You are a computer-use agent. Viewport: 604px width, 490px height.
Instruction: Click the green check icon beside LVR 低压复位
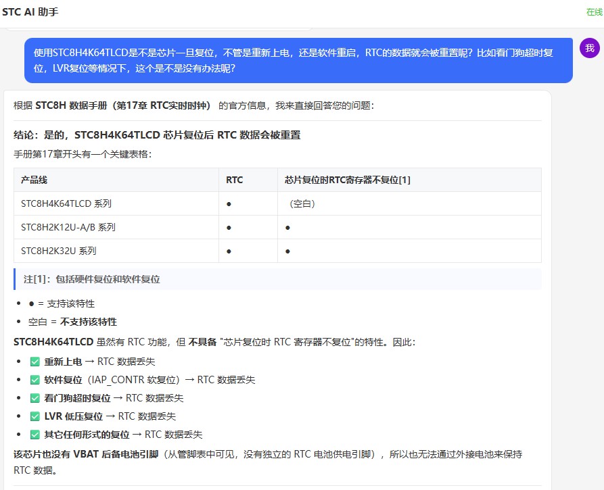(35, 416)
